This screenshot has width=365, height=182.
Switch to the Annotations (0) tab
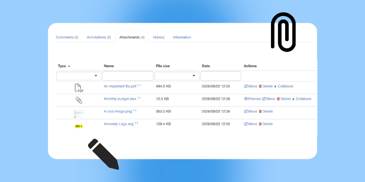tap(99, 37)
